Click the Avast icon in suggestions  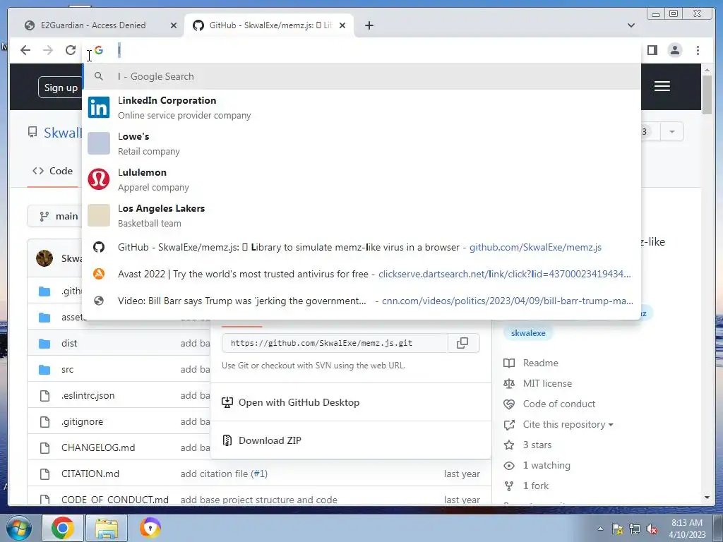pyautogui.click(x=99, y=274)
